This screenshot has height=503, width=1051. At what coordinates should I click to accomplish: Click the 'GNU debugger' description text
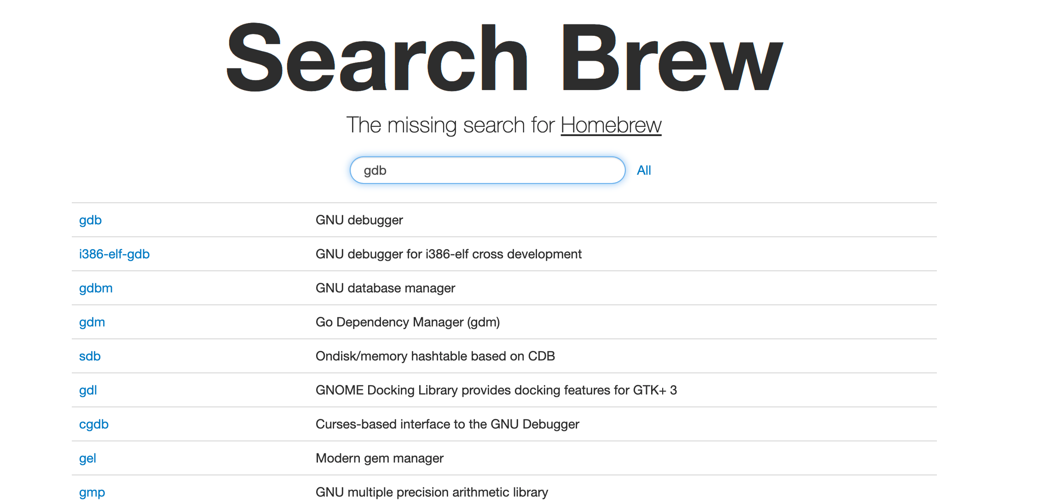359,220
